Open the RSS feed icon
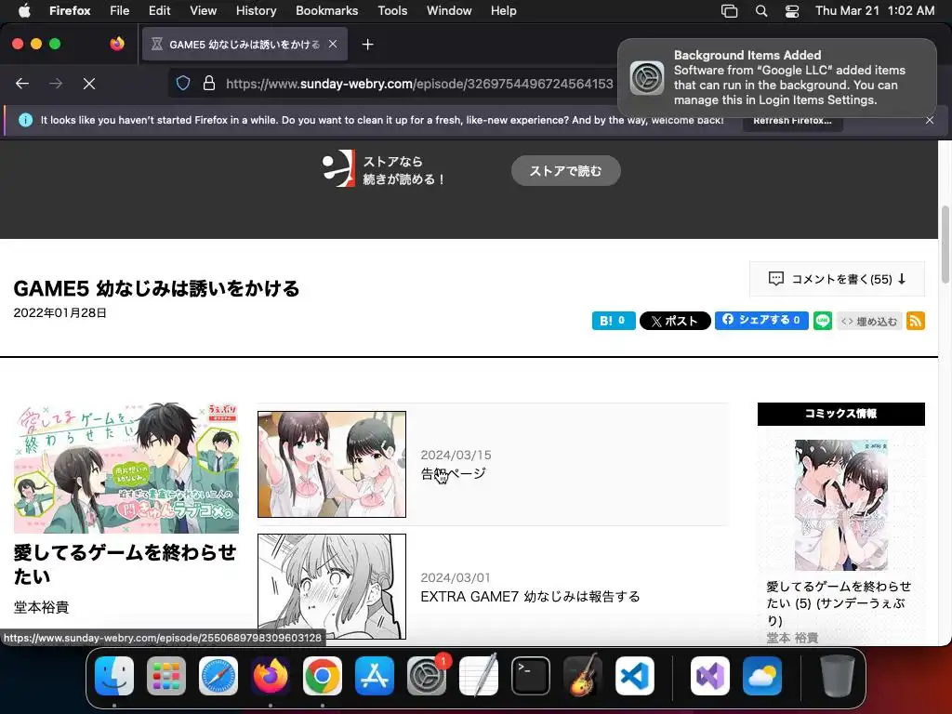 point(916,320)
